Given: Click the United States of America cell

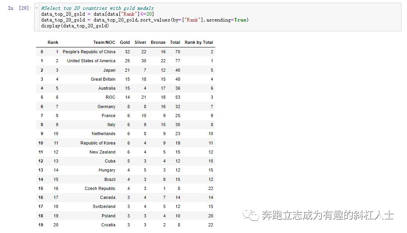Looking at the screenshot, I should pos(91,61).
